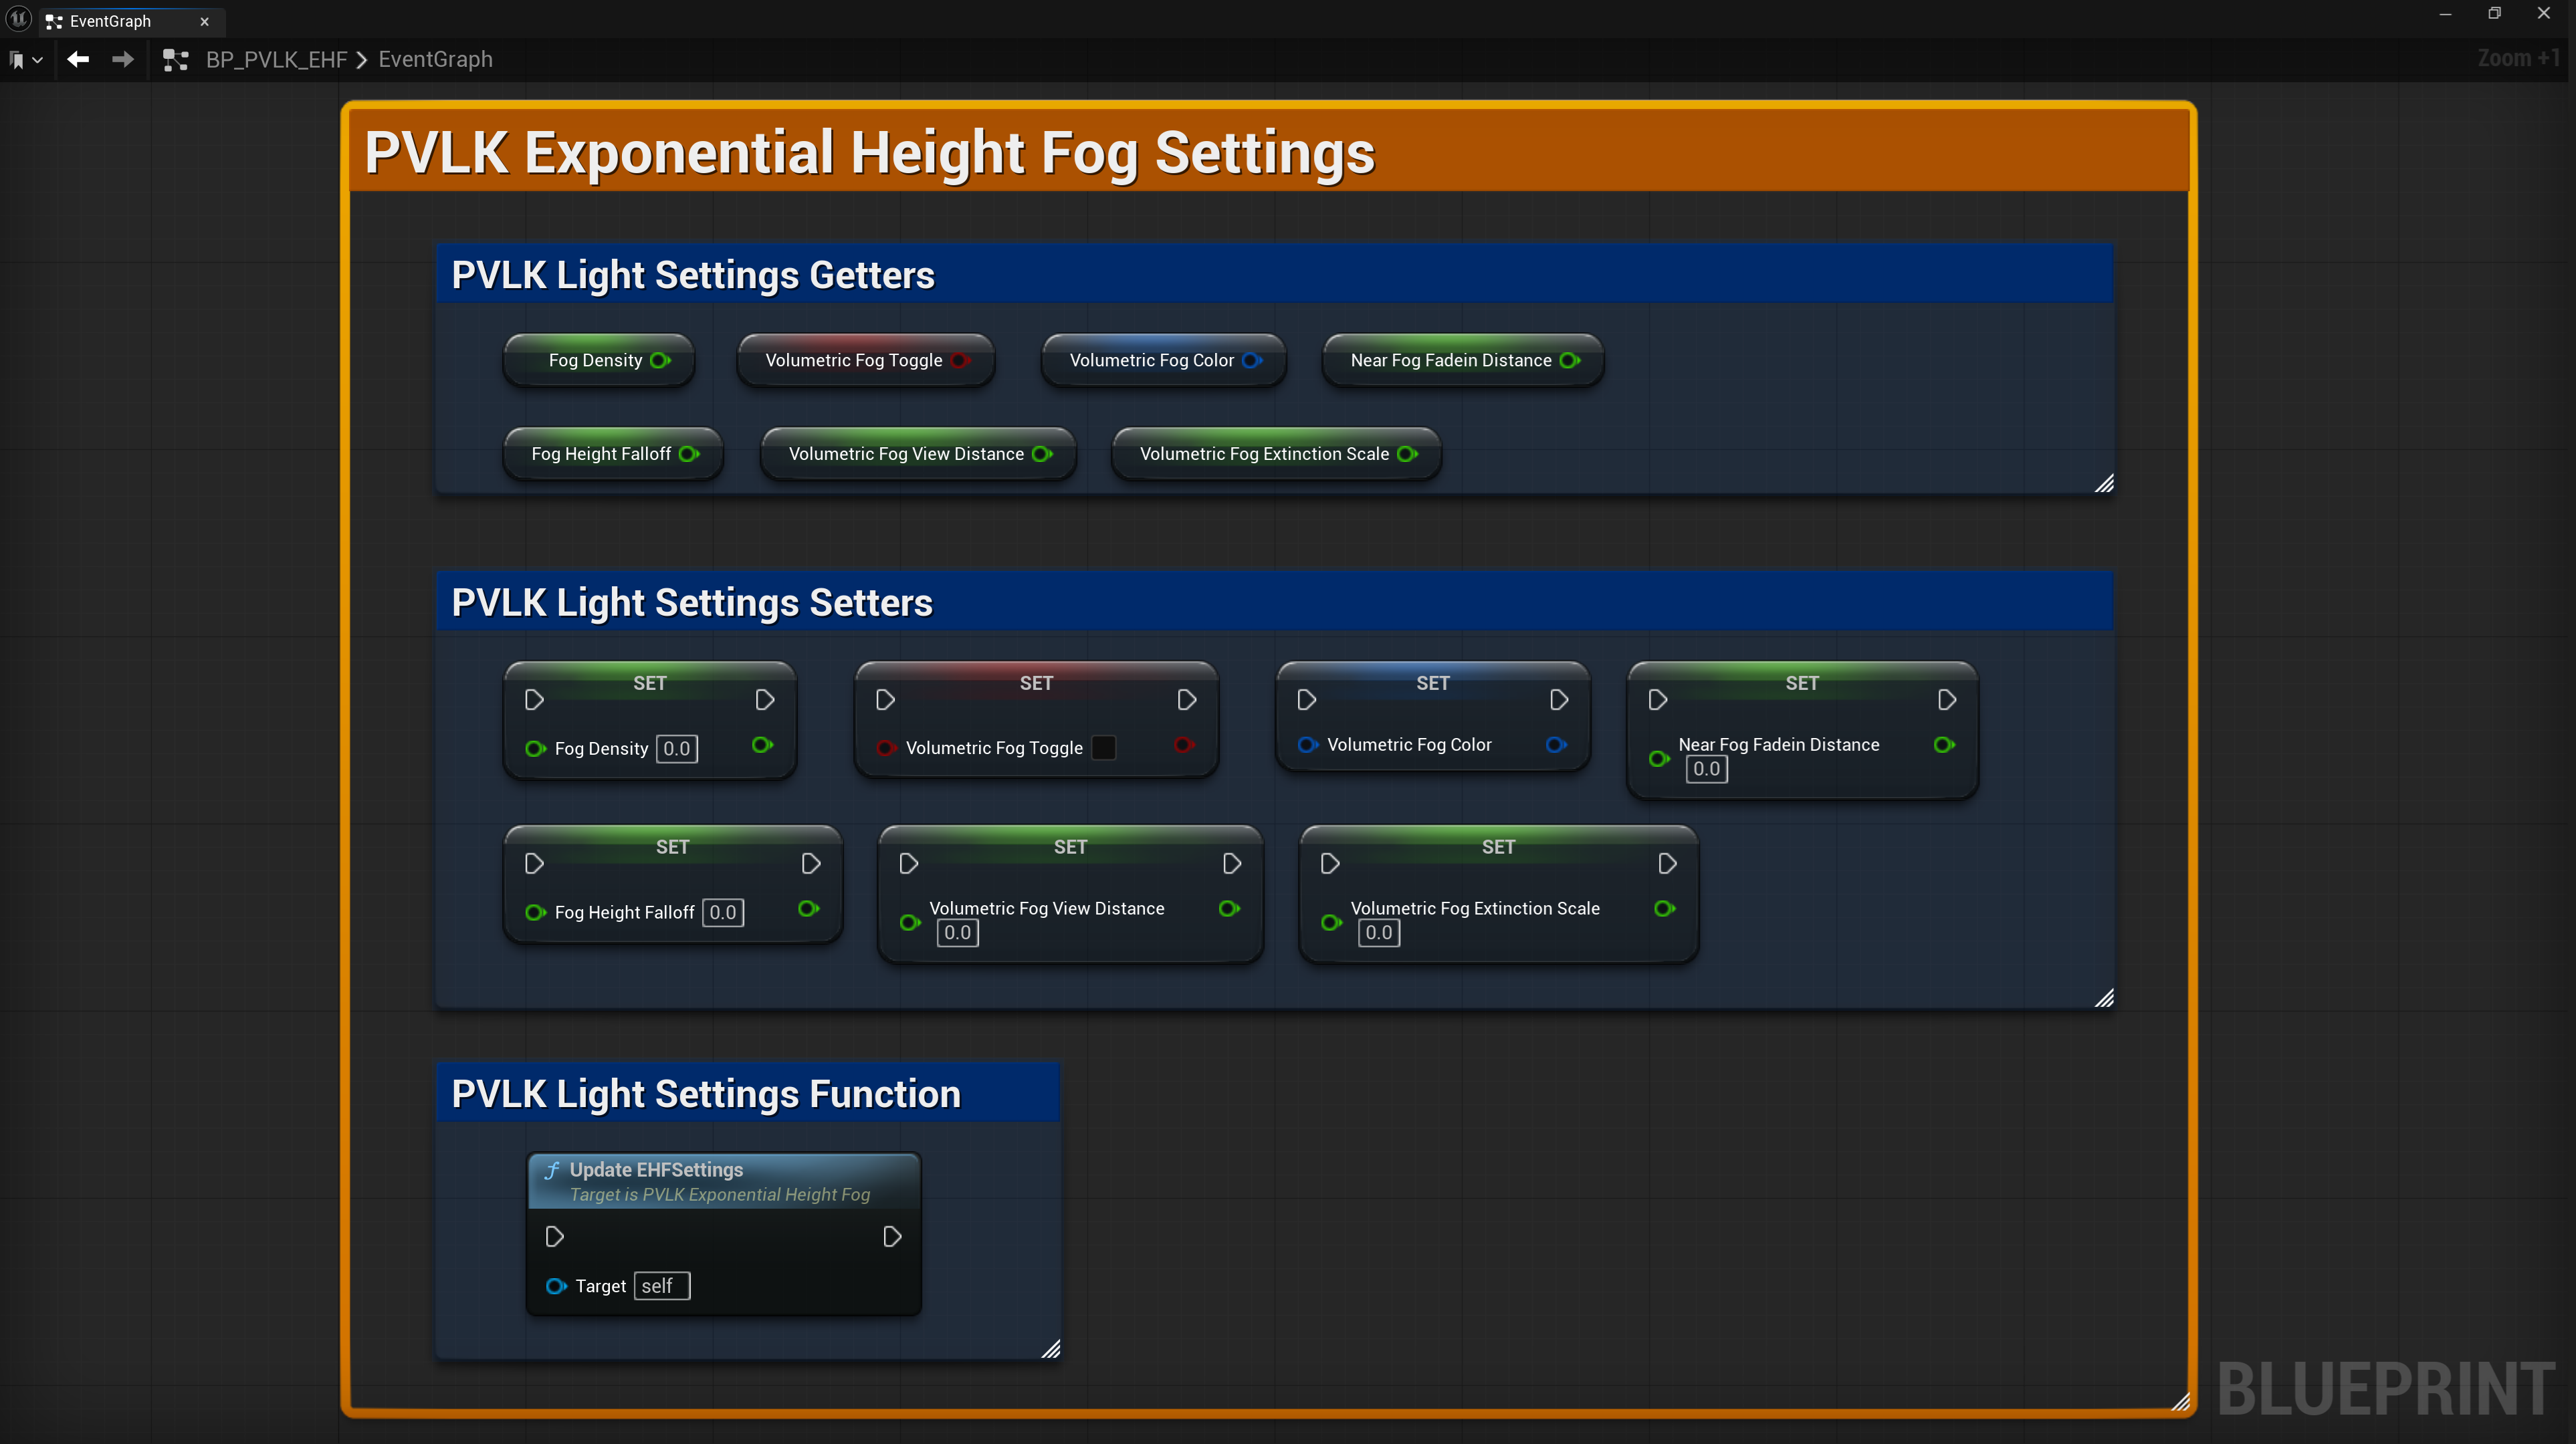Click the Volumetric Fog Extinction Scale value field
Image resolution: width=2576 pixels, height=1444 pixels.
(1379, 933)
